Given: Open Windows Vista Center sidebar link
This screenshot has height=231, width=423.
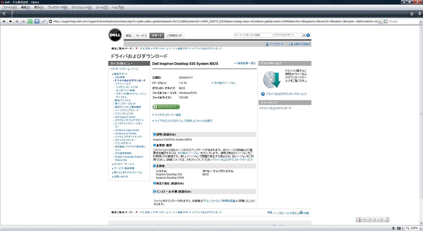Looking at the screenshot, I should click(127, 130).
